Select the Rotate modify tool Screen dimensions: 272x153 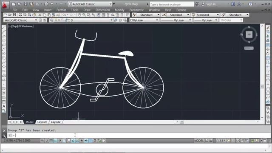click(268, 54)
